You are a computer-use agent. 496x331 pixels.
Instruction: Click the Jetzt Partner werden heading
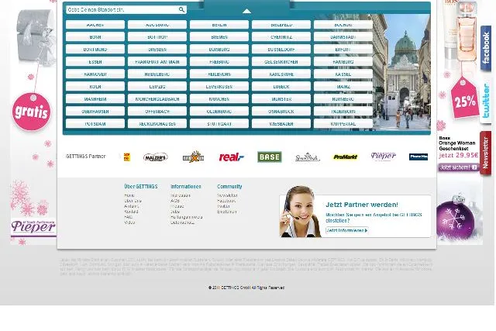362,205
